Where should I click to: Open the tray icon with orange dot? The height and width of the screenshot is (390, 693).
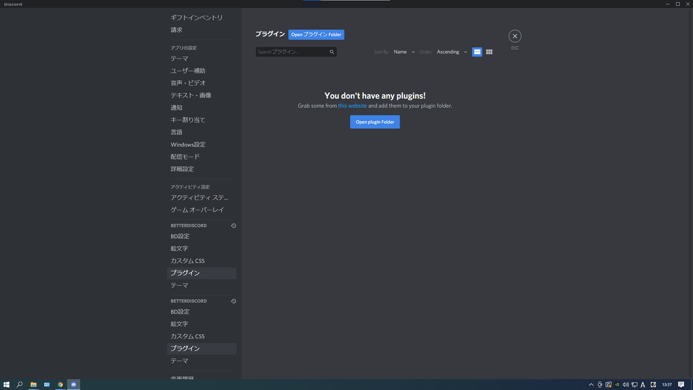click(609, 385)
